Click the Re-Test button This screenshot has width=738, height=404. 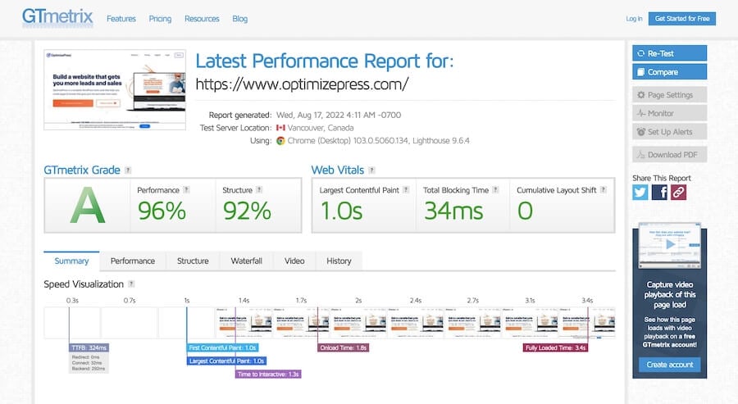(x=669, y=53)
